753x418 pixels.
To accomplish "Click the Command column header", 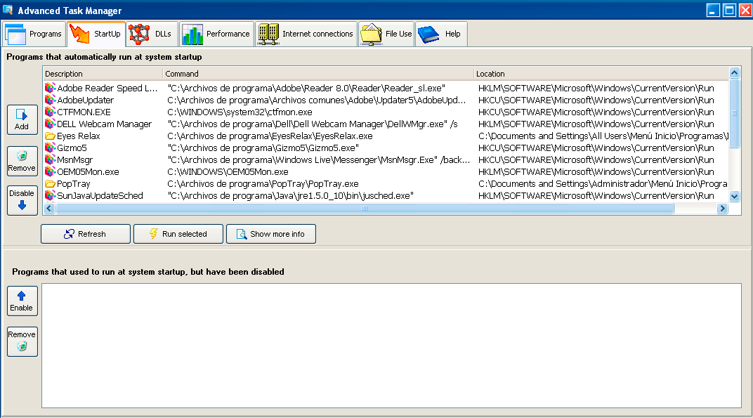I will 318,74.
